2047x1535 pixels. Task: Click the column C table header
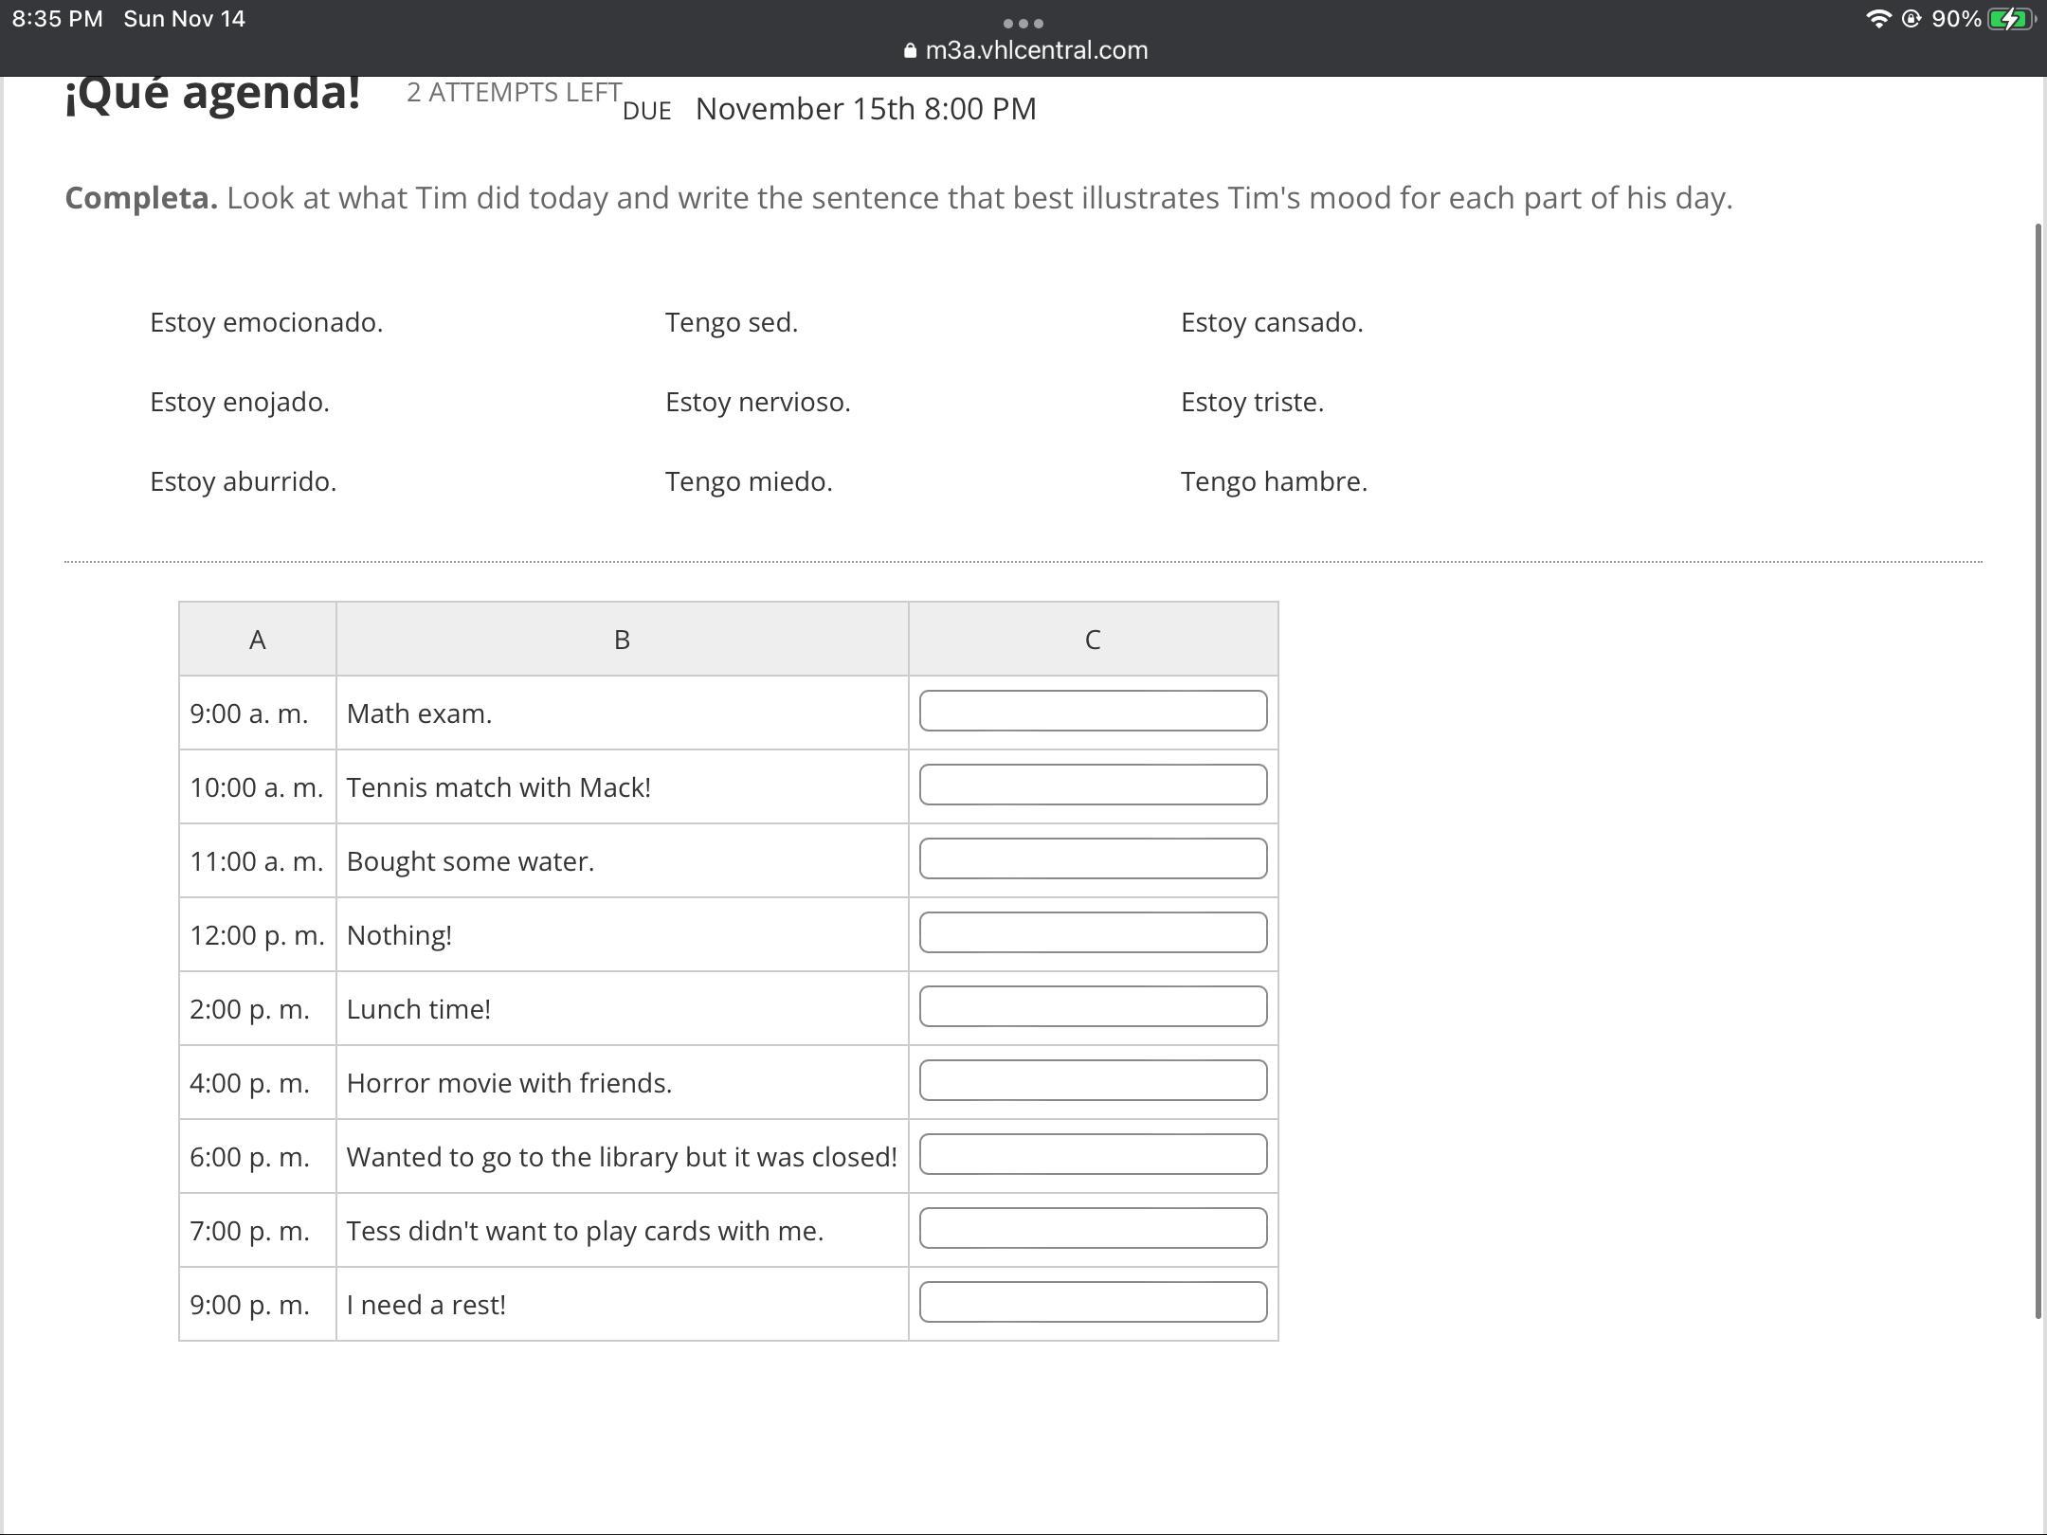coord(1092,640)
